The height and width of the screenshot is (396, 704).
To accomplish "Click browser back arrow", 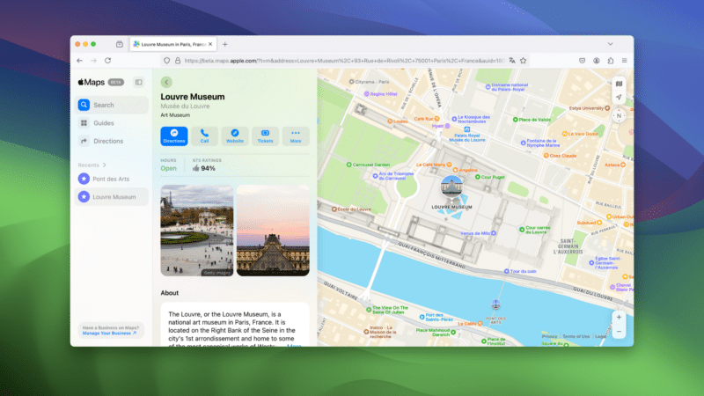I will (79, 61).
